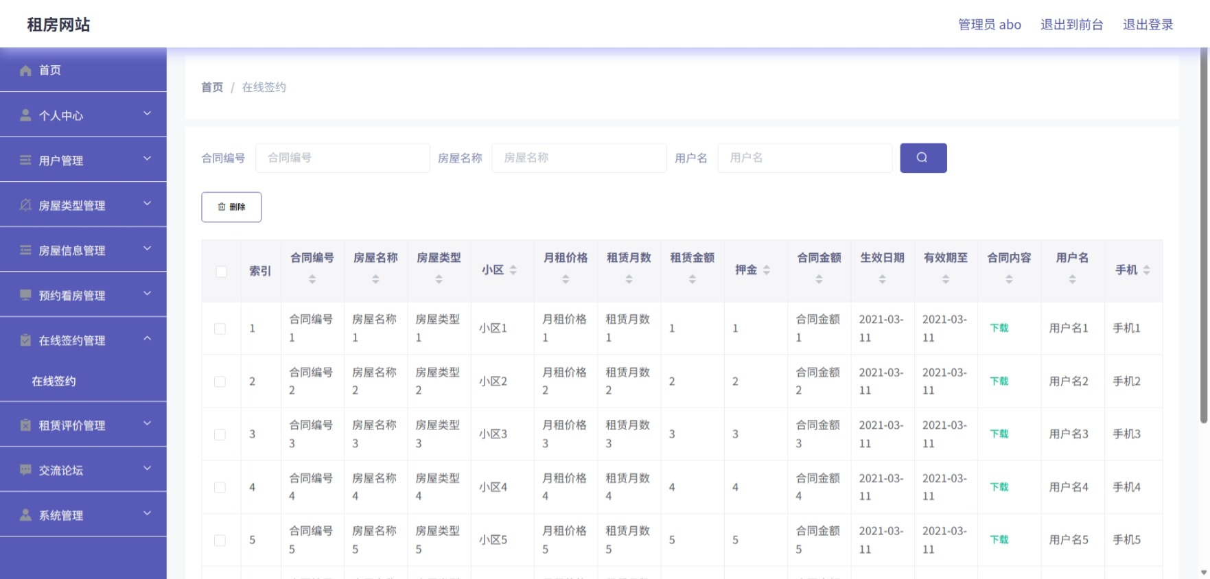Viewport: 1210px width, 579px height.
Task: Expand the 预约看房管理 chevron
Action: point(147,294)
